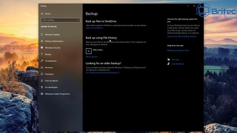Viewport: 237px width, 133px height.
Task: Click the Home icon in the sidebar
Action: [x=42, y=14]
